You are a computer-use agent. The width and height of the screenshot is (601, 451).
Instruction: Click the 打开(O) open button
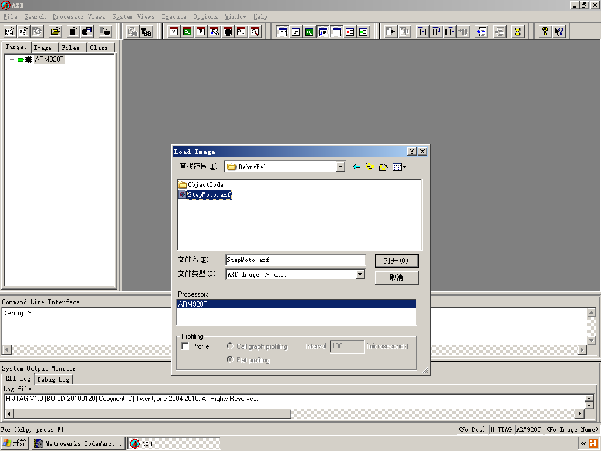click(397, 261)
